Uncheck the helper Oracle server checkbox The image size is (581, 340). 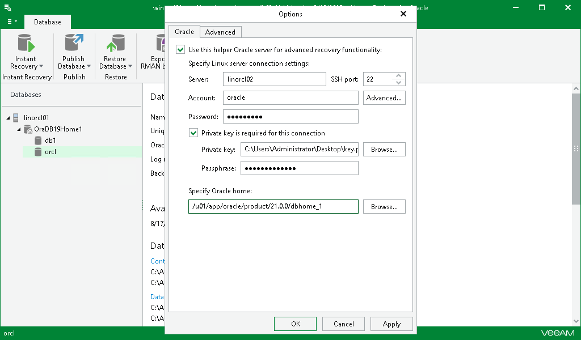(x=180, y=49)
